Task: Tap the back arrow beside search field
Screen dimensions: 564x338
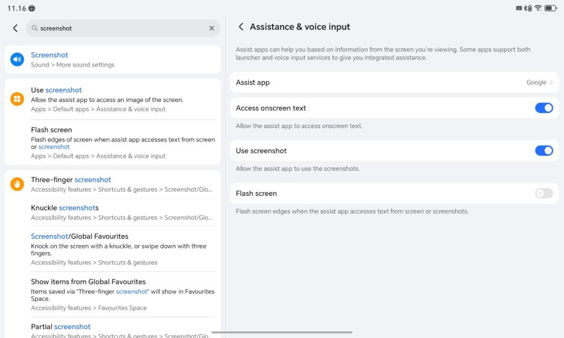Action: (x=15, y=28)
